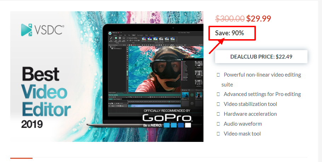Click the $29.99 sale price
The width and height of the screenshot is (322, 162).
pyautogui.click(x=259, y=19)
